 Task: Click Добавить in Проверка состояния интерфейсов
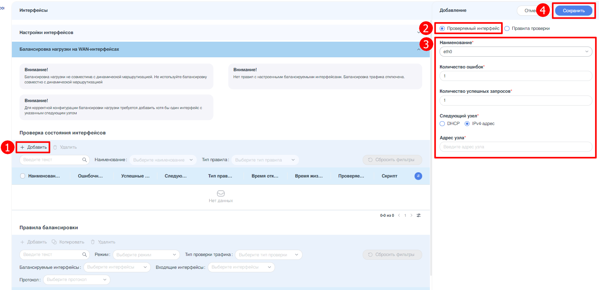(34, 147)
